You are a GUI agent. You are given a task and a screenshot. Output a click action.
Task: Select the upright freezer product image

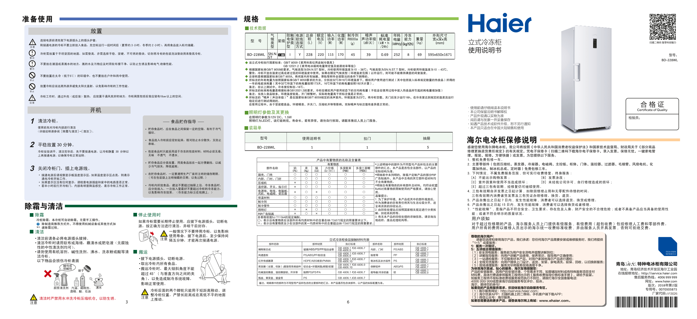coord(586,79)
